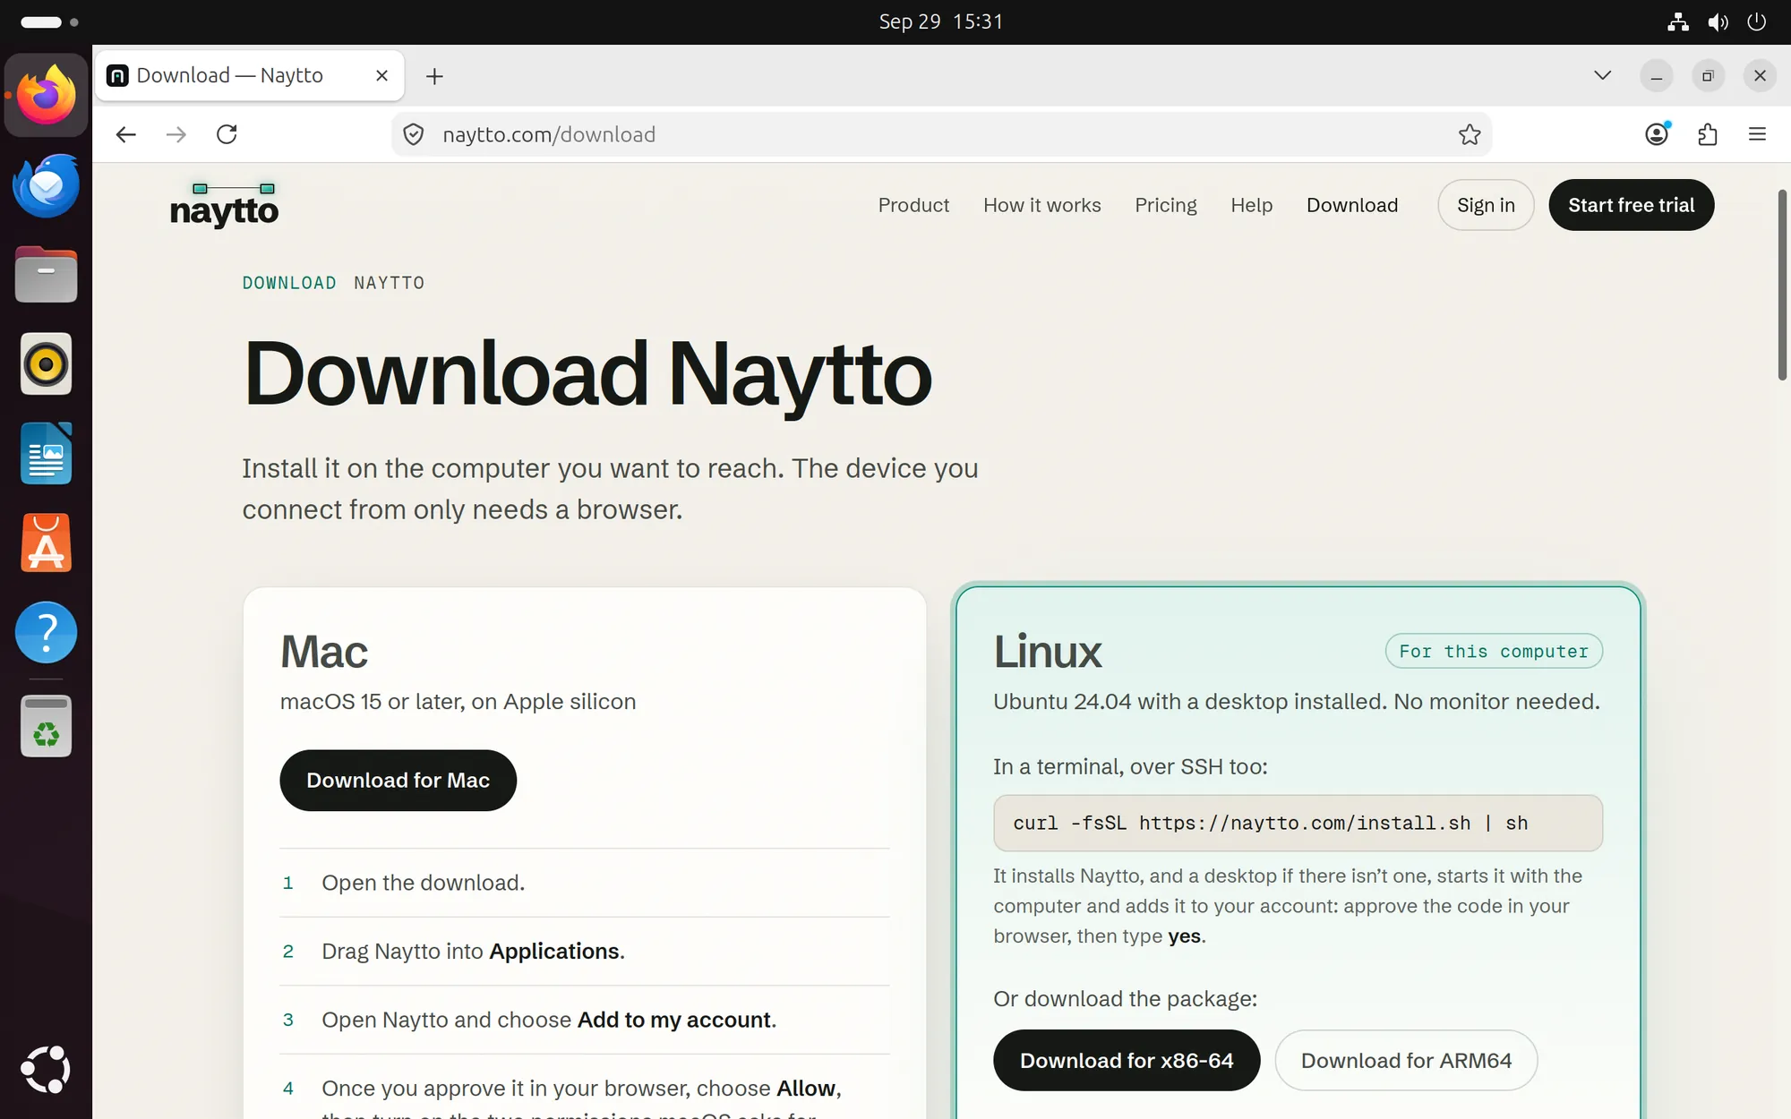Reload the Naytto download page

click(x=227, y=134)
